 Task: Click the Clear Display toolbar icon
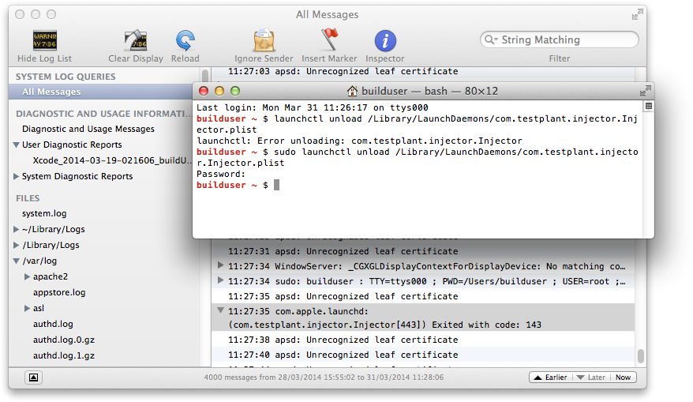pos(136,41)
